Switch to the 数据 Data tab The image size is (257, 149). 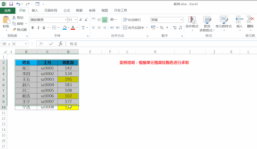click(x=79, y=10)
